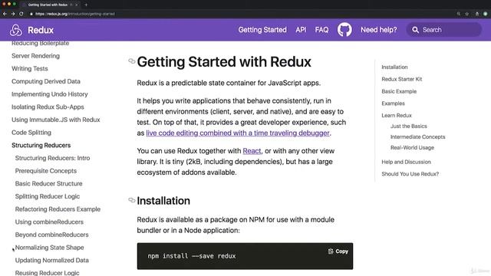This screenshot has width=491, height=276.
Task: Open the GitHub octocat icon link
Action: click(344, 30)
